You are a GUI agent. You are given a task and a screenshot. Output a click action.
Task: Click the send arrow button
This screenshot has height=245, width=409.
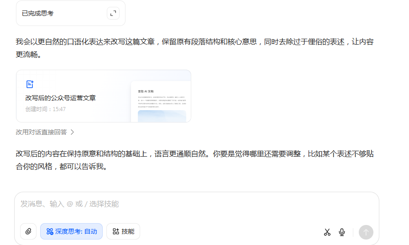point(366,232)
